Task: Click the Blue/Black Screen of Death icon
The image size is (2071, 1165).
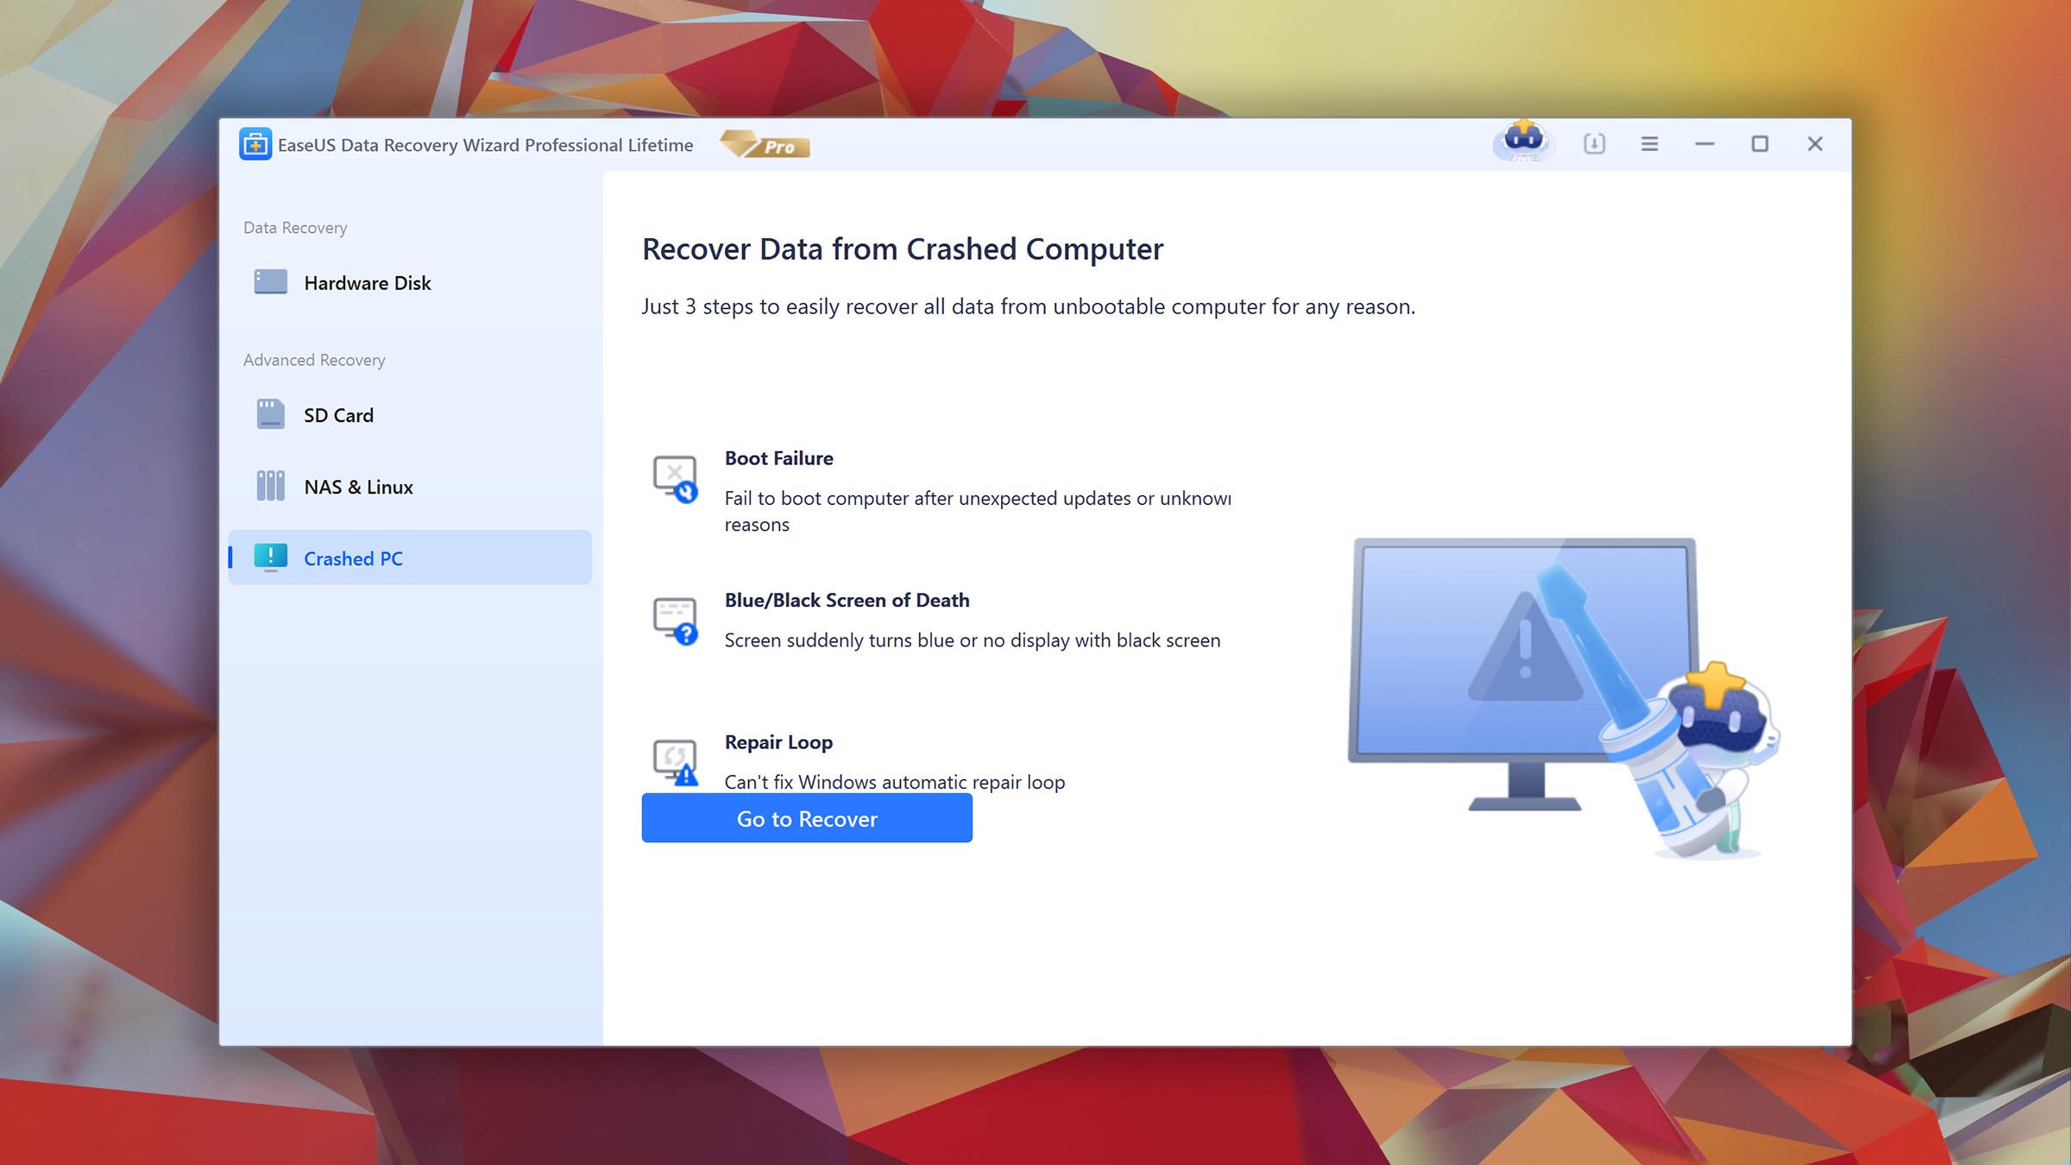Action: click(676, 621)
